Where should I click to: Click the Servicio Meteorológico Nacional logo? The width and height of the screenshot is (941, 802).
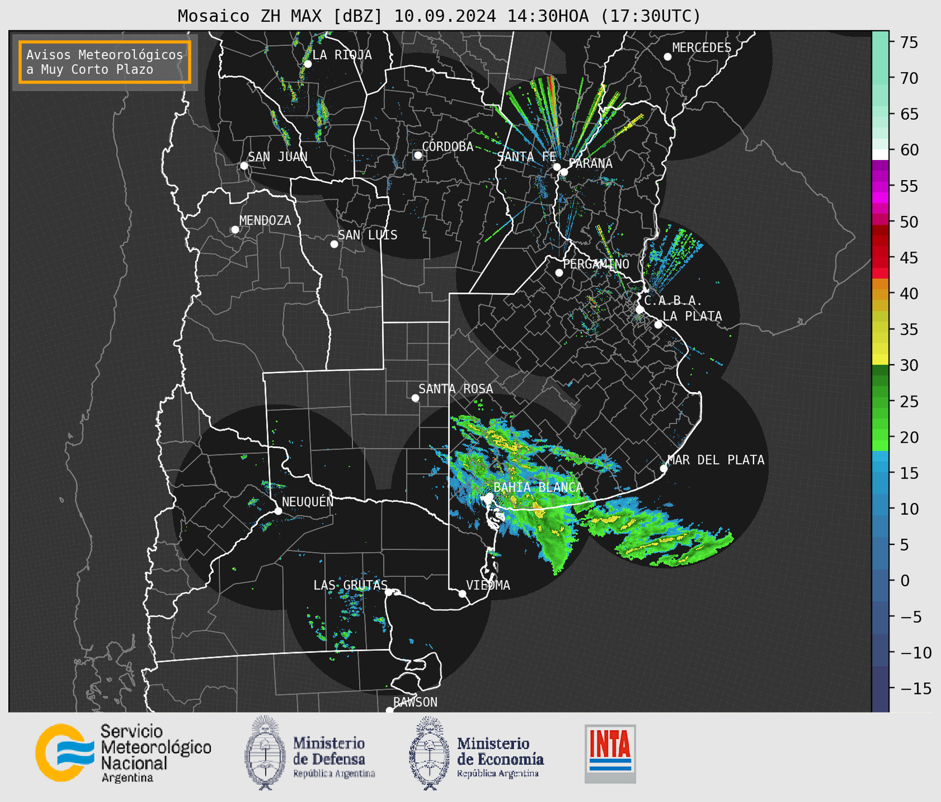(123, 753)
